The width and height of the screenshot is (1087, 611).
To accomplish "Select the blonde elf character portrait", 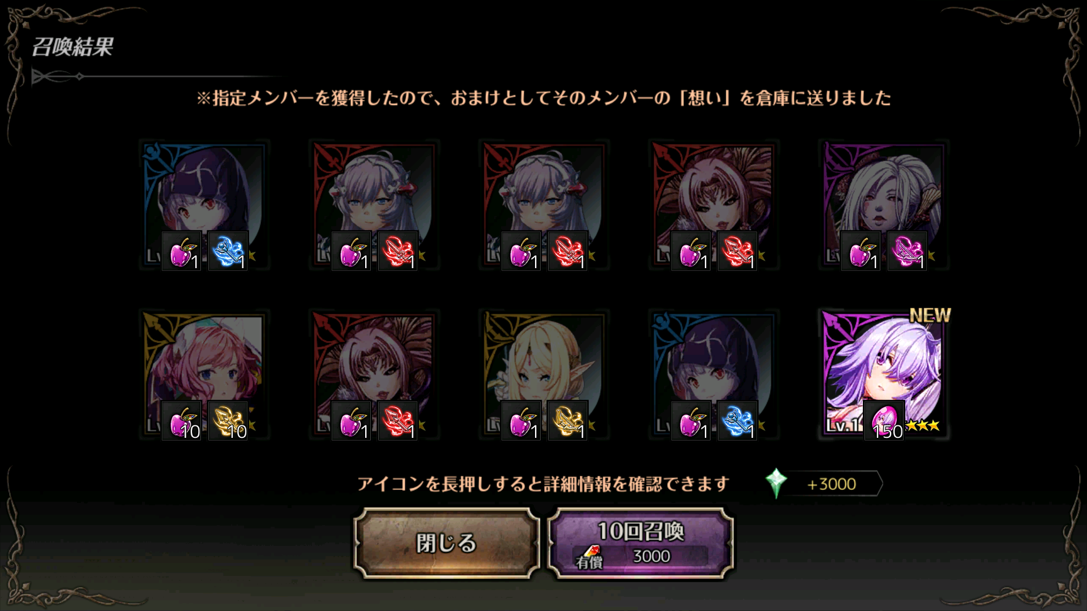I will (544, 375).
